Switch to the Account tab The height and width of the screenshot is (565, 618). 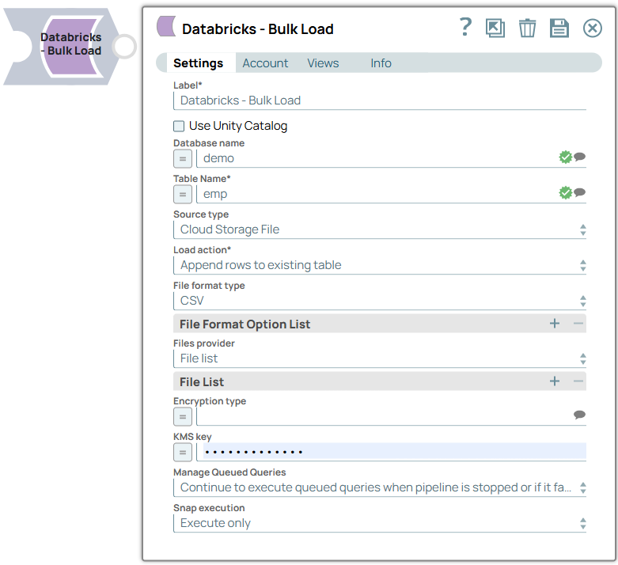point(265,63)
